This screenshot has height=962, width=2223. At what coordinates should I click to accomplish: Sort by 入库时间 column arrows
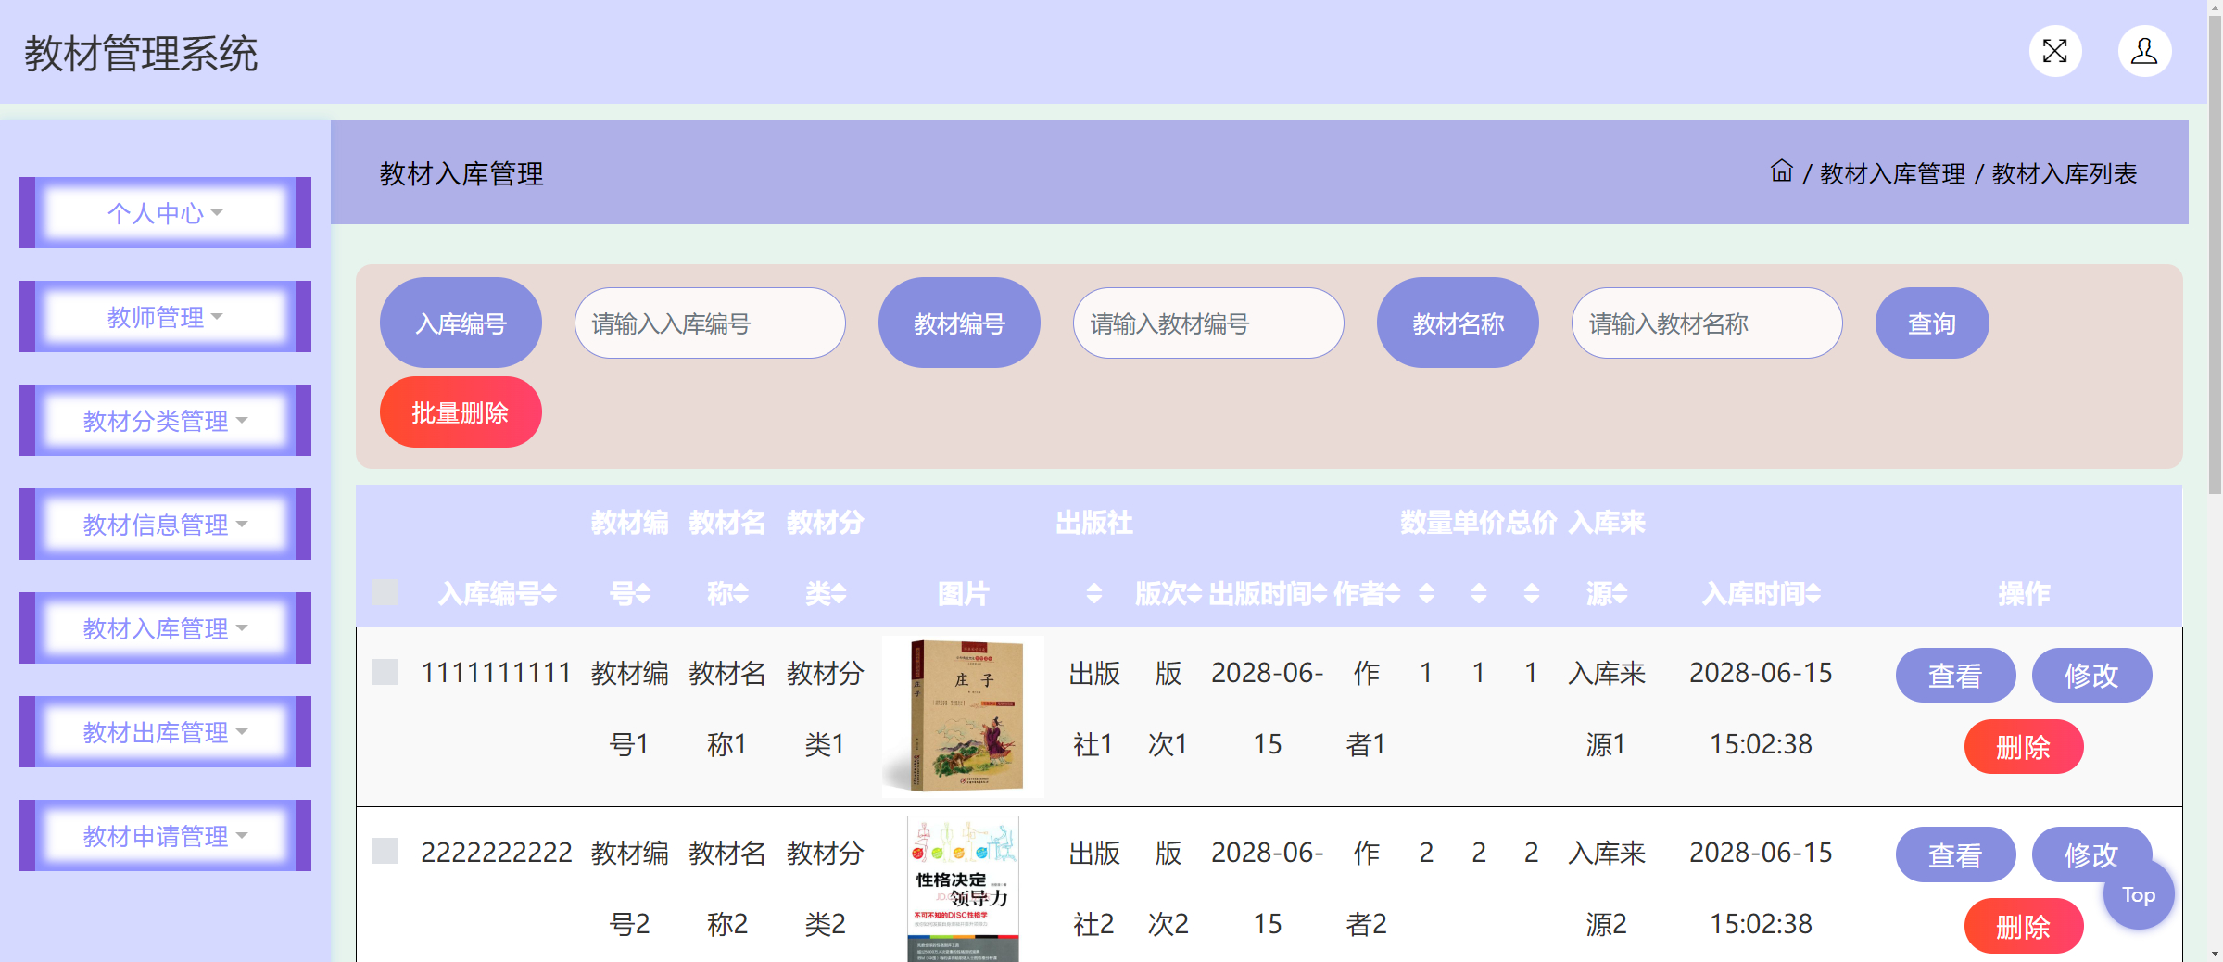click(1813, 594)
